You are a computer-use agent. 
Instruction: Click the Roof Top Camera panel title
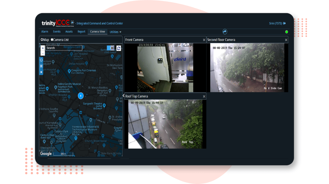(136, 96)
